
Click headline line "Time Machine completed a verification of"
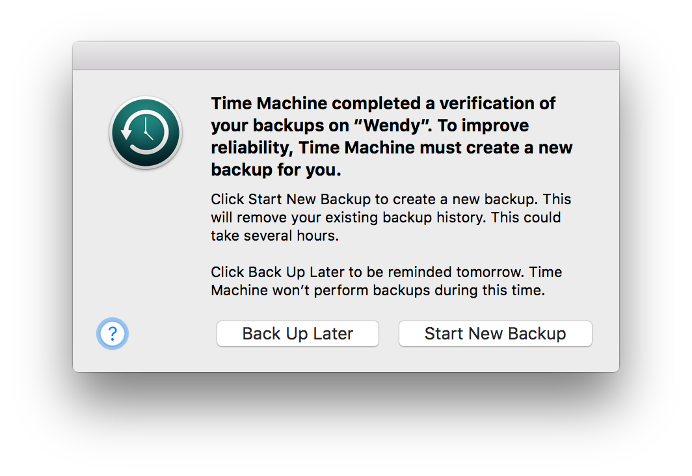click(383, 103)
